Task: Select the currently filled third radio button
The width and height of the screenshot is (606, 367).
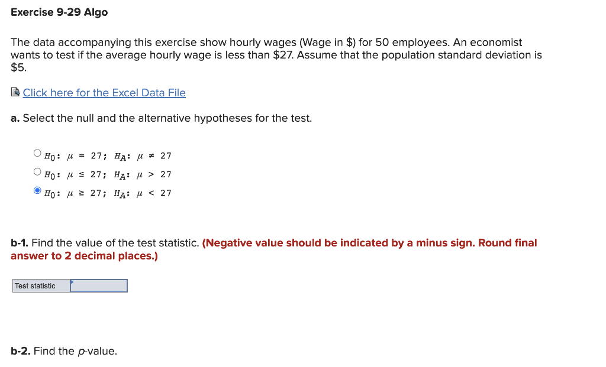Action: (37, 190)
